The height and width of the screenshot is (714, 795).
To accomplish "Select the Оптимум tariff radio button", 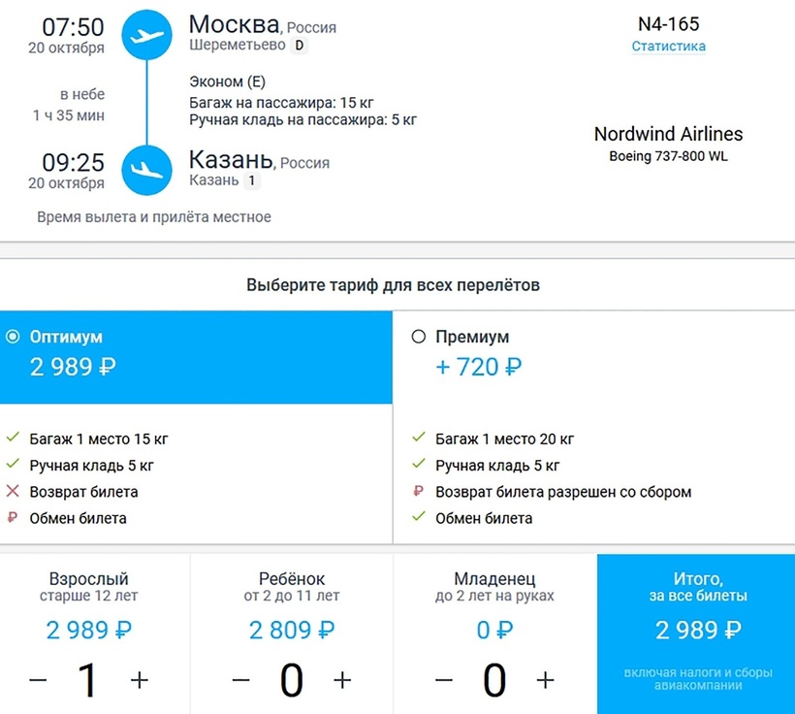I will (x=13, y=338).
